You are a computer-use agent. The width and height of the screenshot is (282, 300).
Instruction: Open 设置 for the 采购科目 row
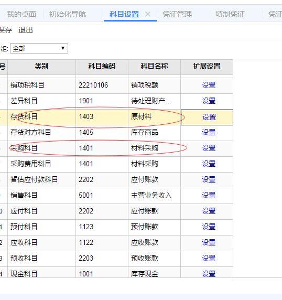click(209, 148)
